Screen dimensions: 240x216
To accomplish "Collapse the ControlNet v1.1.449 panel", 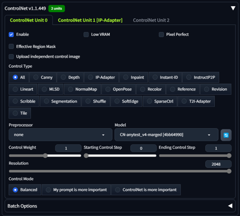I will coord(233,8).
